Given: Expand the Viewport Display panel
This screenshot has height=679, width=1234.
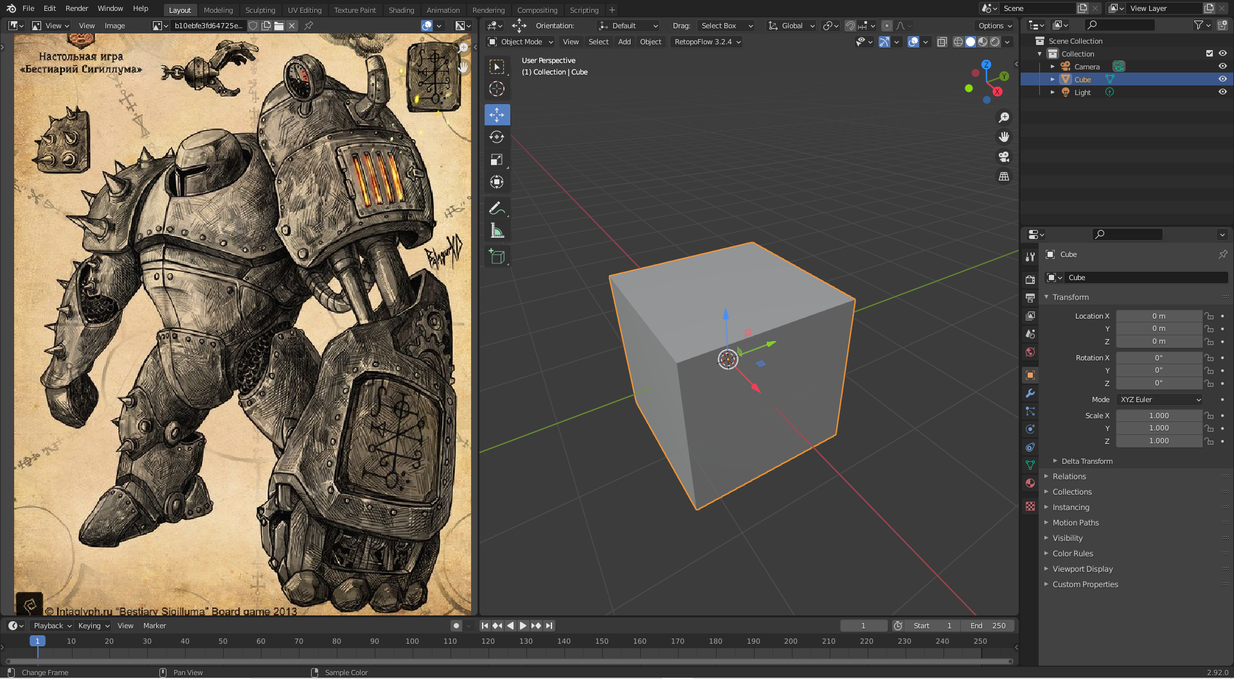Looking at the screenshot, I should click(1082, 569).
